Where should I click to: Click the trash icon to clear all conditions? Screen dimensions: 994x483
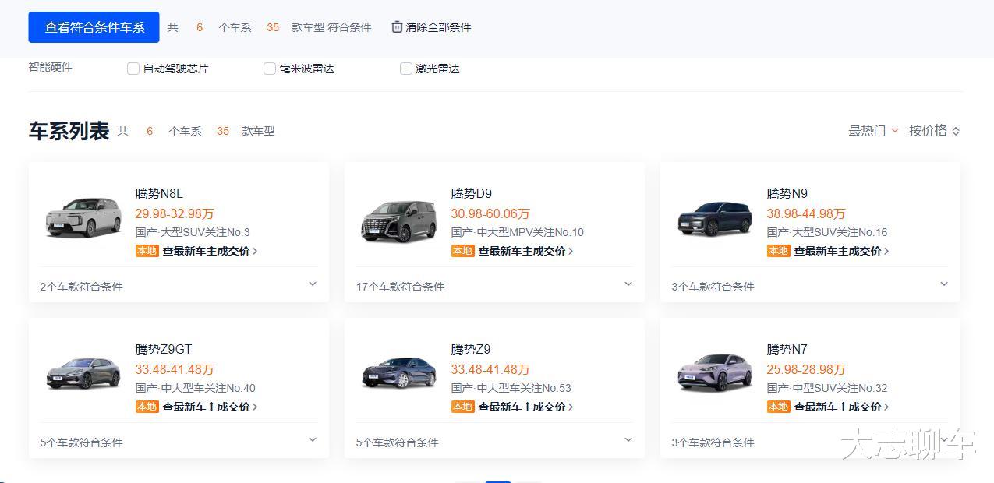397,27
